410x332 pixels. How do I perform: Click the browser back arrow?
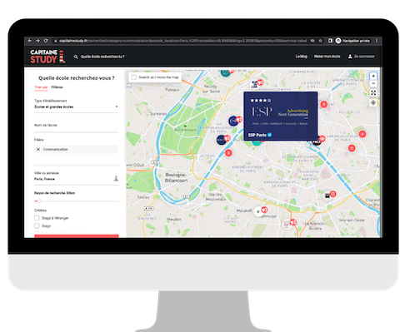[30, 41]
